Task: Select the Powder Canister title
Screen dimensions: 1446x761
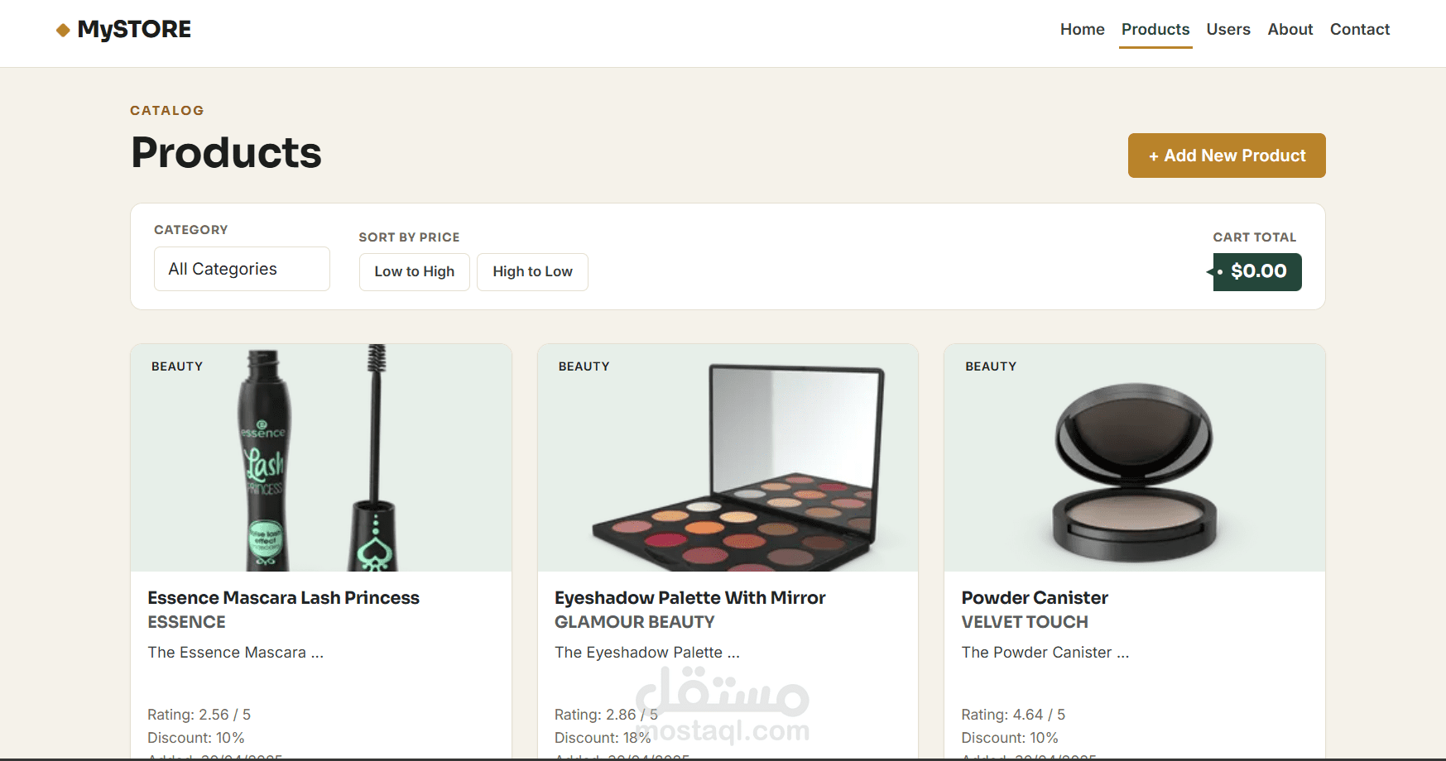Action: point(1035,598)
